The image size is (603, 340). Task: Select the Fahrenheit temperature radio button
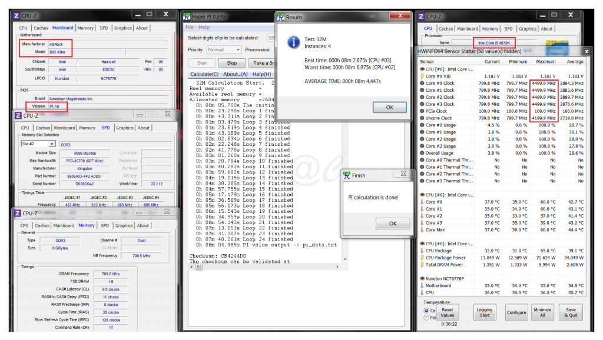(426, 318)
